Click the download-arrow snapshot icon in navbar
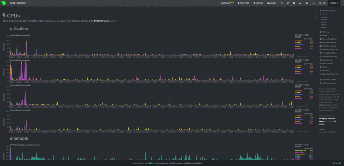This screenshot has height=166, width=344. click(x=301, y=3)
